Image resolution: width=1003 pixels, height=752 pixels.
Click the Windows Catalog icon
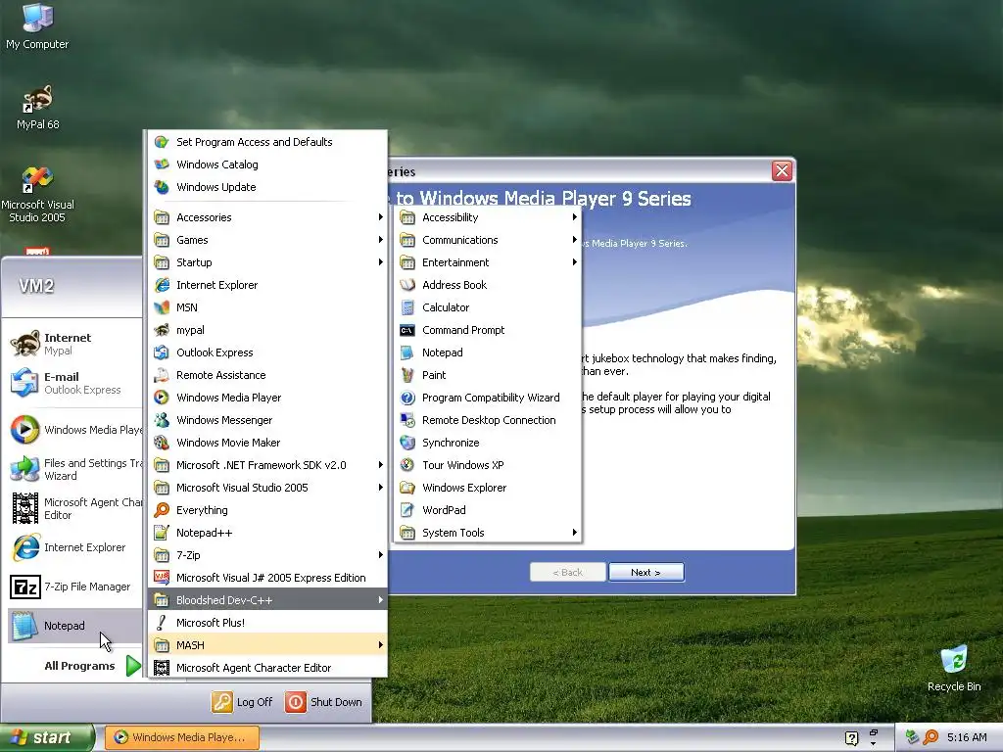click(x=162, y=164)
